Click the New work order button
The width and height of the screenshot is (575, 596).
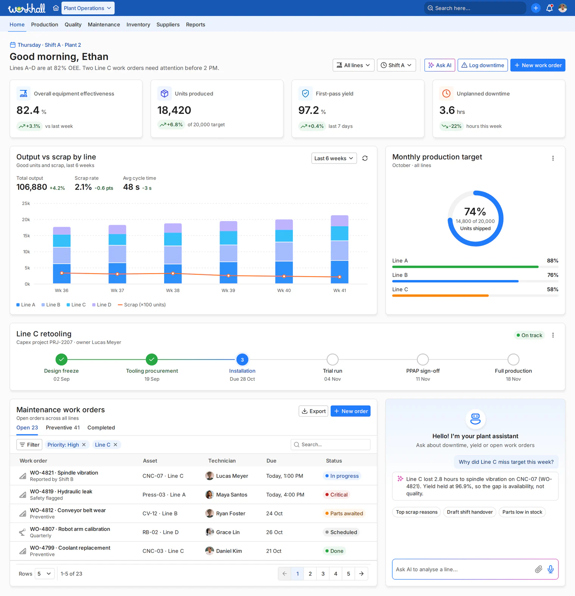pyautogui.click(x=538, y=65)
